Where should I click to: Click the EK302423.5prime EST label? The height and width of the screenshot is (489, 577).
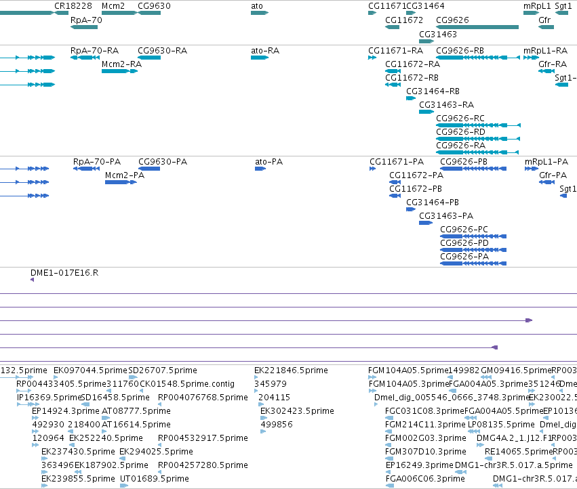coord(298,411)
